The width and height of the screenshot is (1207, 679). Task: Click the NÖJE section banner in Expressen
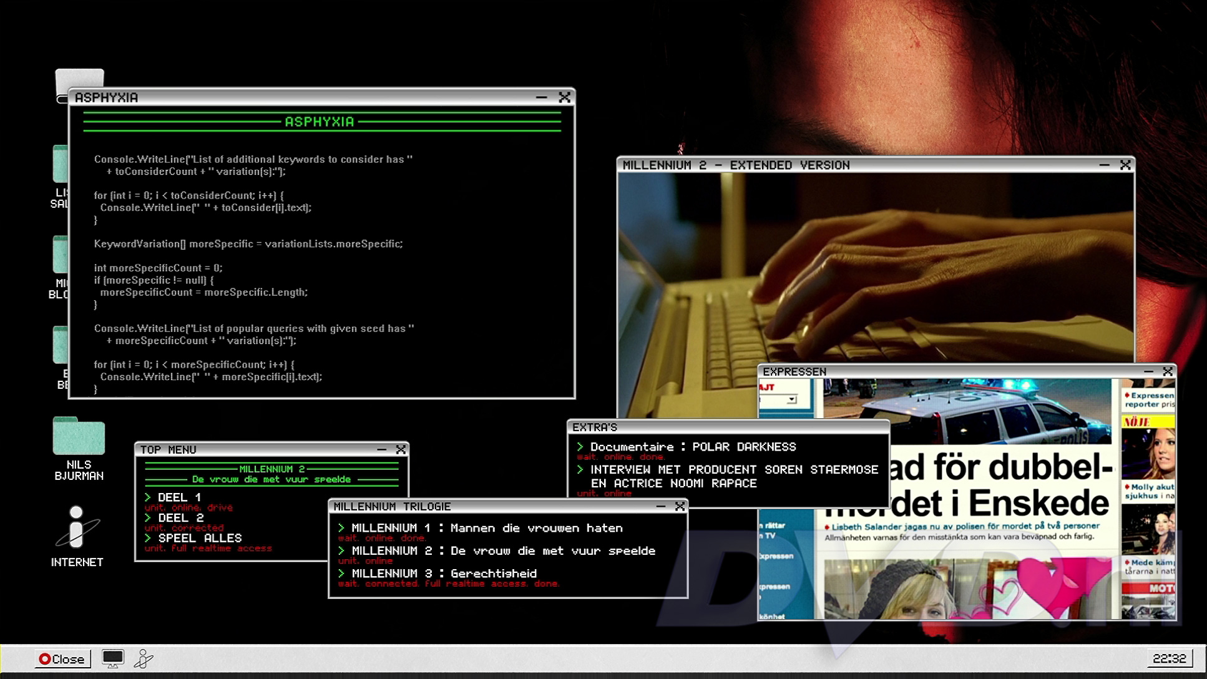click(x=1148, y=422)
